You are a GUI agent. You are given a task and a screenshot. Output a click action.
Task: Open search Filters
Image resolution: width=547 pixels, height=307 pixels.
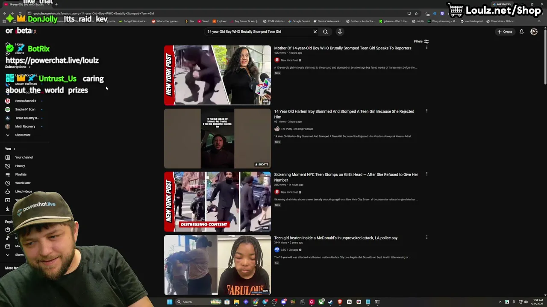point(421,41)
